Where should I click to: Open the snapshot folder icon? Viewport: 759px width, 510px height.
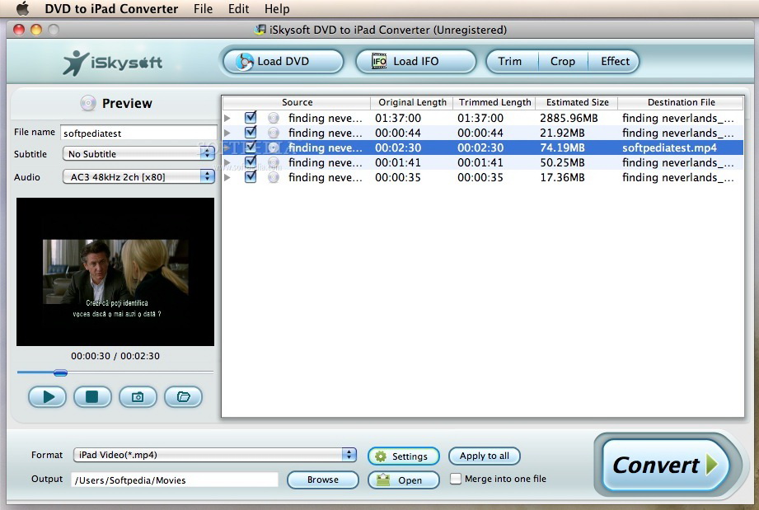click(x=183, y=397)
